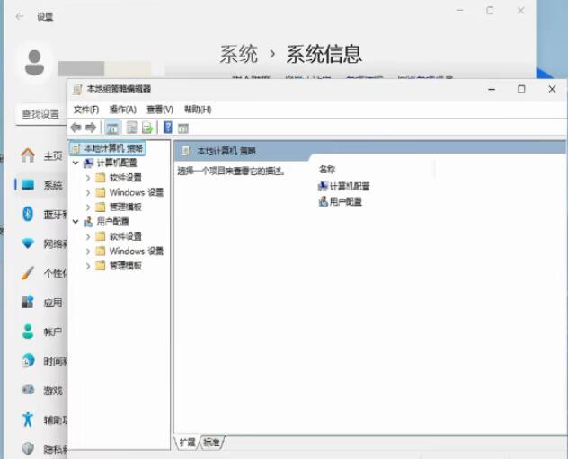Viewport: 568px width, 459px height.
Task: Collapse the 计算机配置 tree node
Action: click(75, 163)
